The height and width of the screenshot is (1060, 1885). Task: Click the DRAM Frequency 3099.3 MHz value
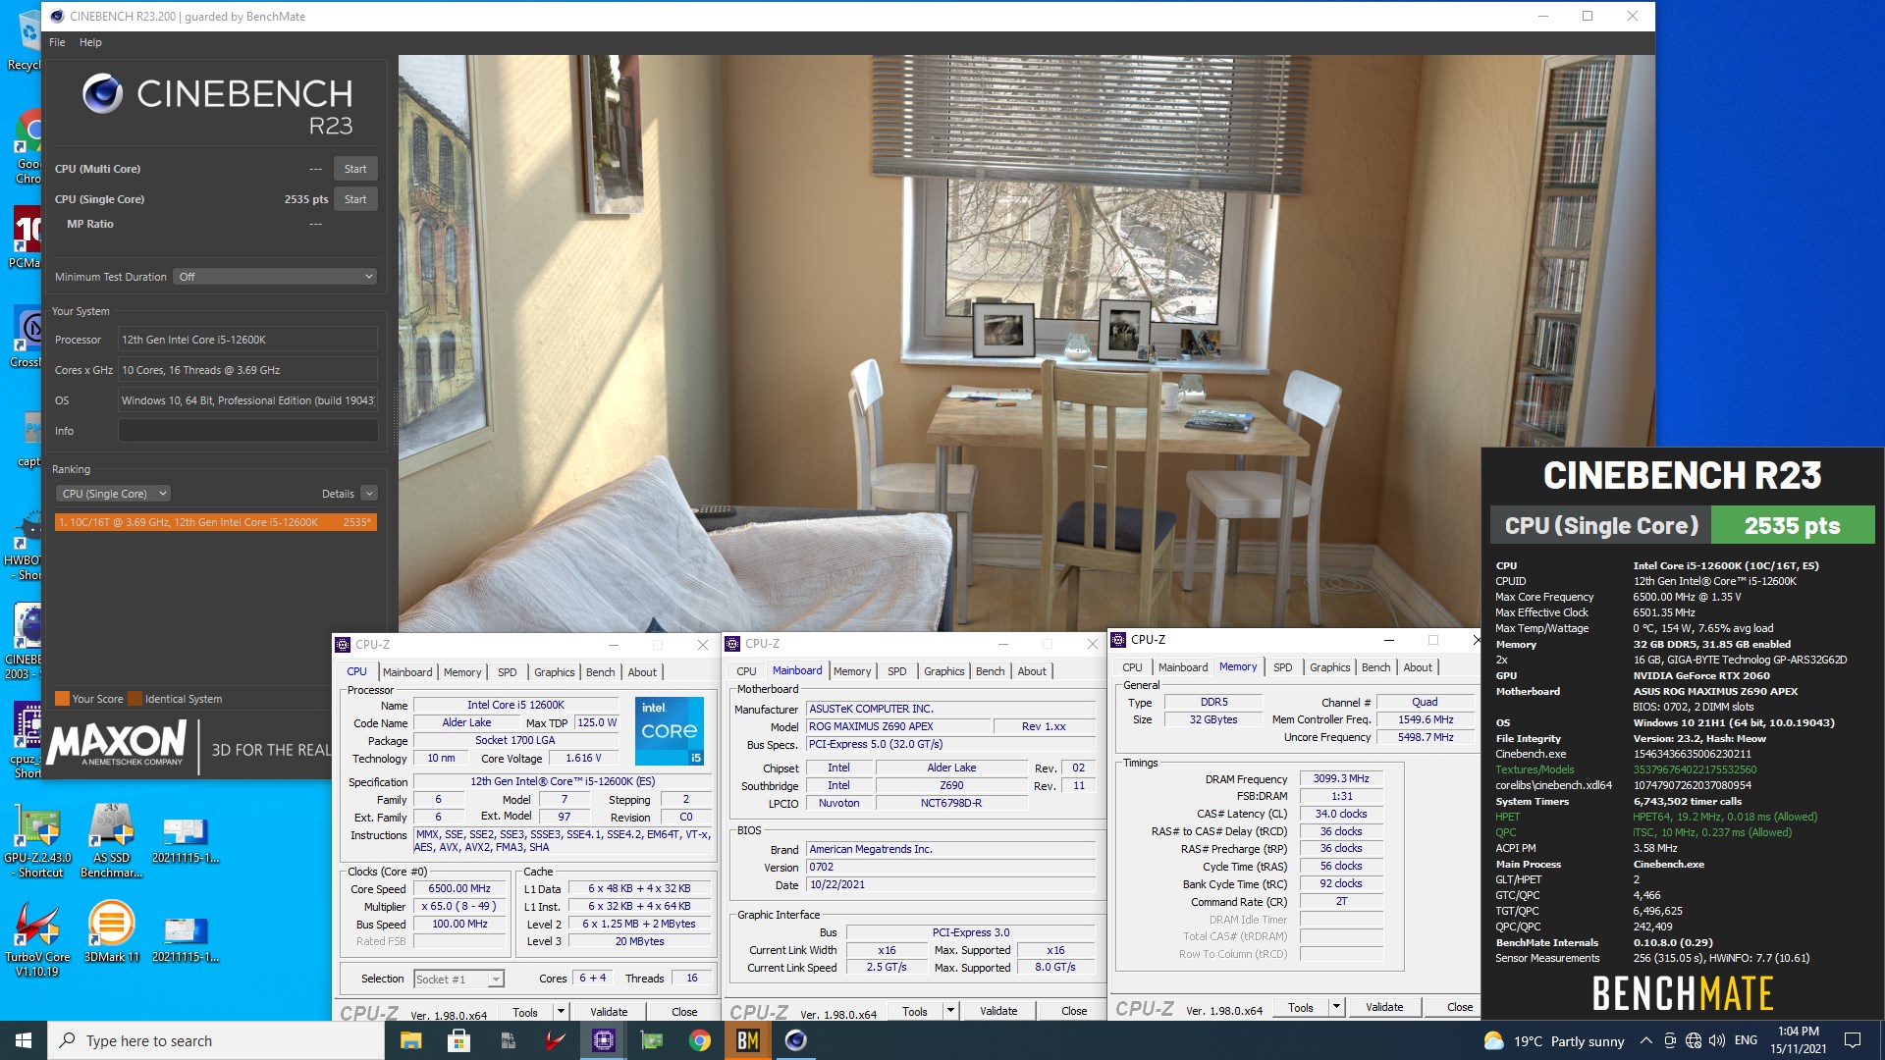[x=1341, y=779]
